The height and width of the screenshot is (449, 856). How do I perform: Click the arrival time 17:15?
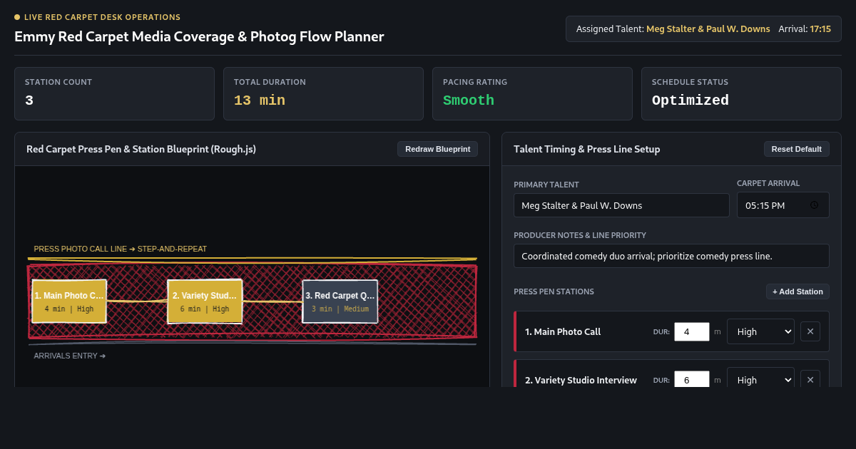(x=820, y=29)
